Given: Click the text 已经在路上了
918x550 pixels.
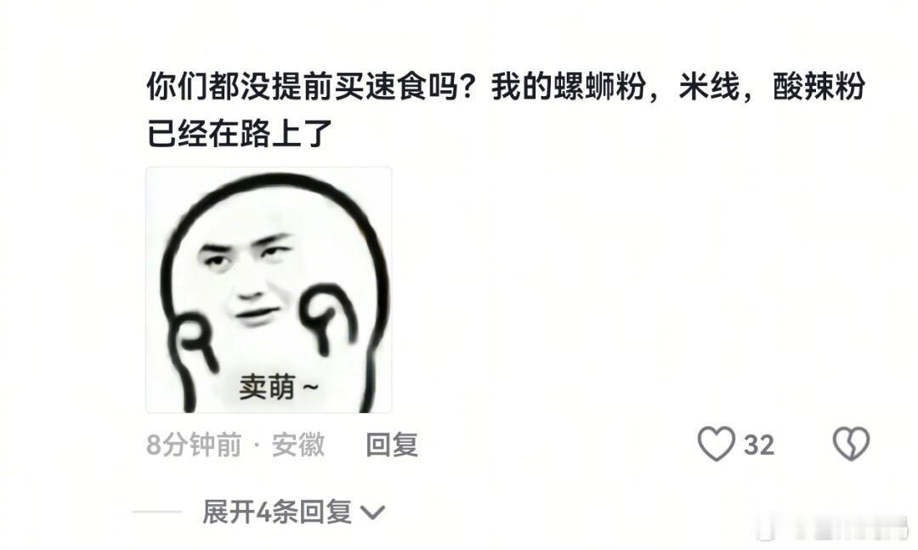Looking at the screenshot, I should pyautogui.click(x=240, y=133).
